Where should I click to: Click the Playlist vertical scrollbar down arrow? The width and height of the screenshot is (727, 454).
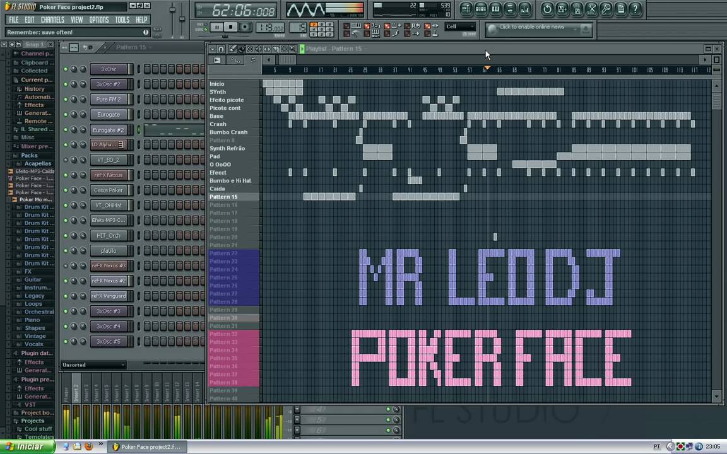click(x=716, y=396)
